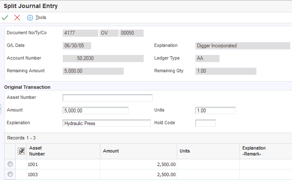This screenshot has height=180, width=292.
Task: Click the grid cell containing asset 1003
Action: (x=64, y=174)
